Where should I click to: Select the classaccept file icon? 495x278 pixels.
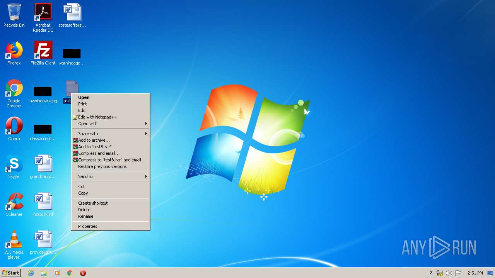tap(43, 132)
